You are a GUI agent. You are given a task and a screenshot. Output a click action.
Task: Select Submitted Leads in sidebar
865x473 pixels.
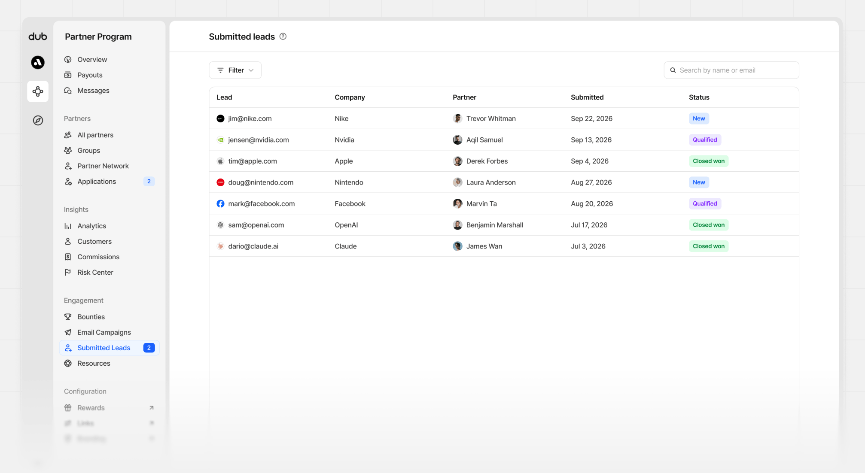110,348
